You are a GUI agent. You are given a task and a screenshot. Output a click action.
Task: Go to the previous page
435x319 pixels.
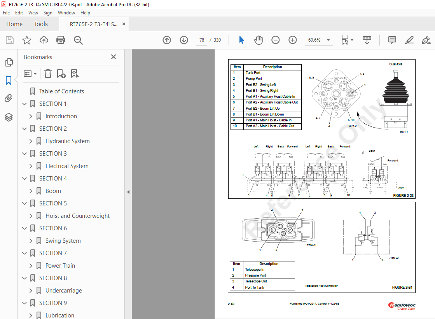pyautogui.click(x=167, y=40)
